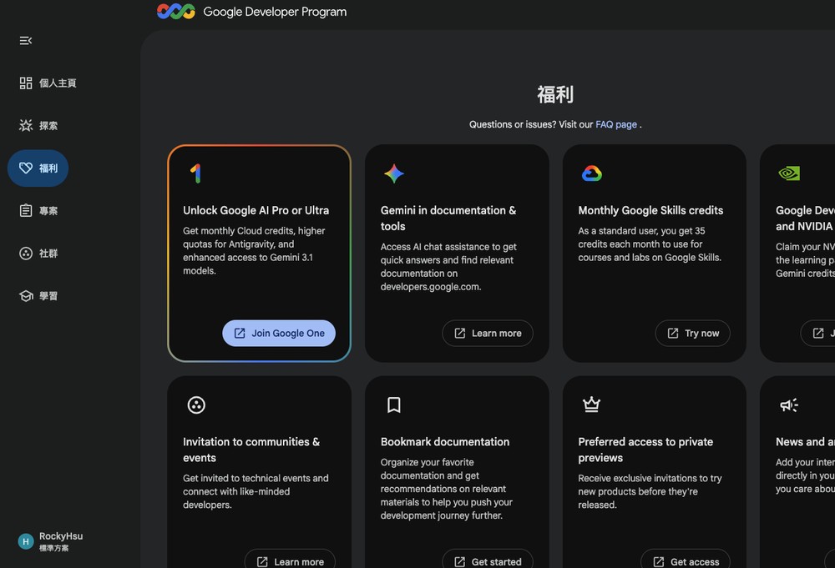Click the community circle icon beside 社群
The width and height of the screenshot is (835, 568).
(26, 254)
